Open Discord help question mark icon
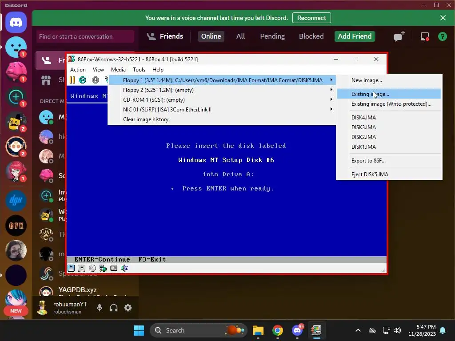The width and height of the screenshot is (455, 341). click(442, 36)
